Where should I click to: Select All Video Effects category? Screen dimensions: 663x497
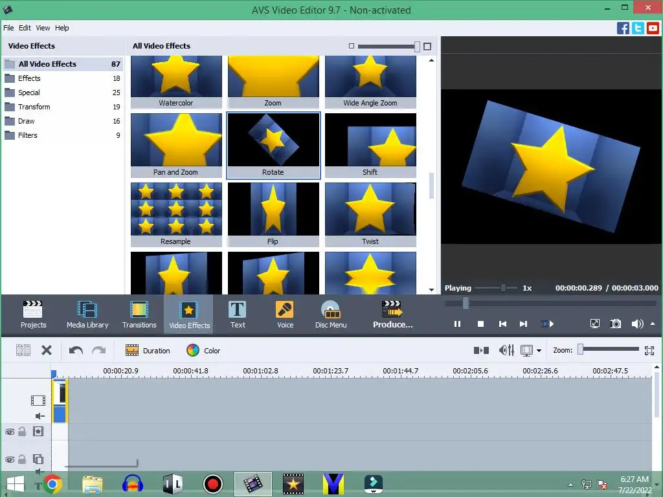[x=63, y=64]
